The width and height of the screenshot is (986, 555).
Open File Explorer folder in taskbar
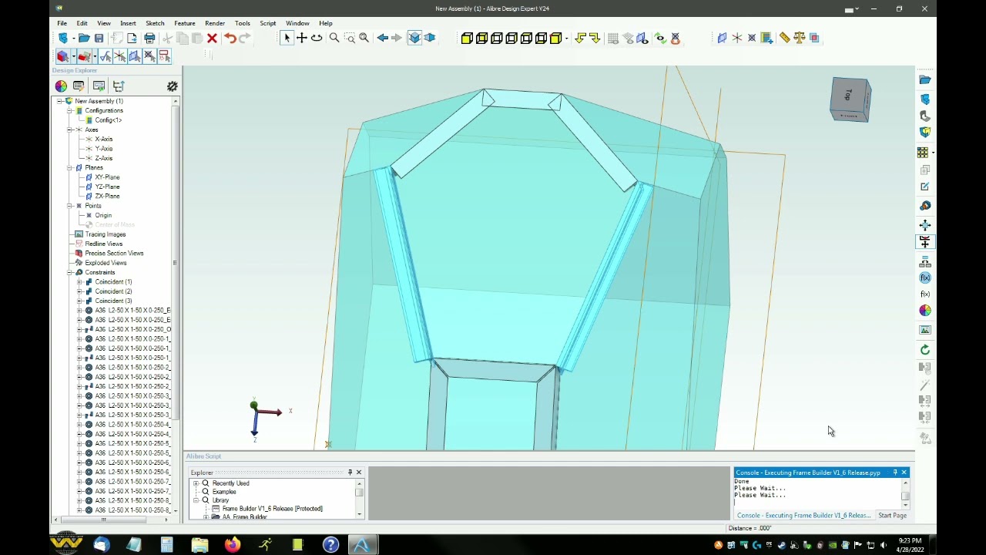(x=200, y=545)
